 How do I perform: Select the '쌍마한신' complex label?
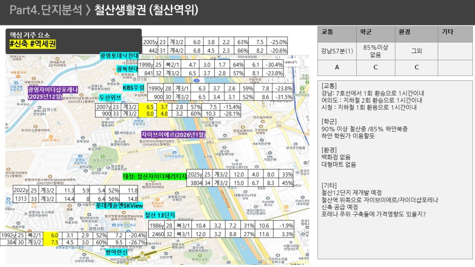tap(117, 251)
